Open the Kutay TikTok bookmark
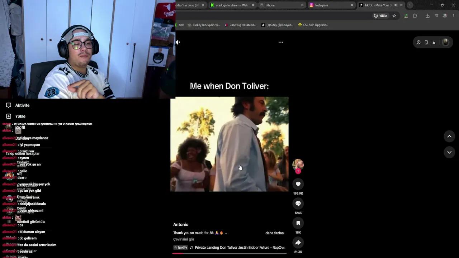This screenshot has height=258, width=459. tap(277, 25)
